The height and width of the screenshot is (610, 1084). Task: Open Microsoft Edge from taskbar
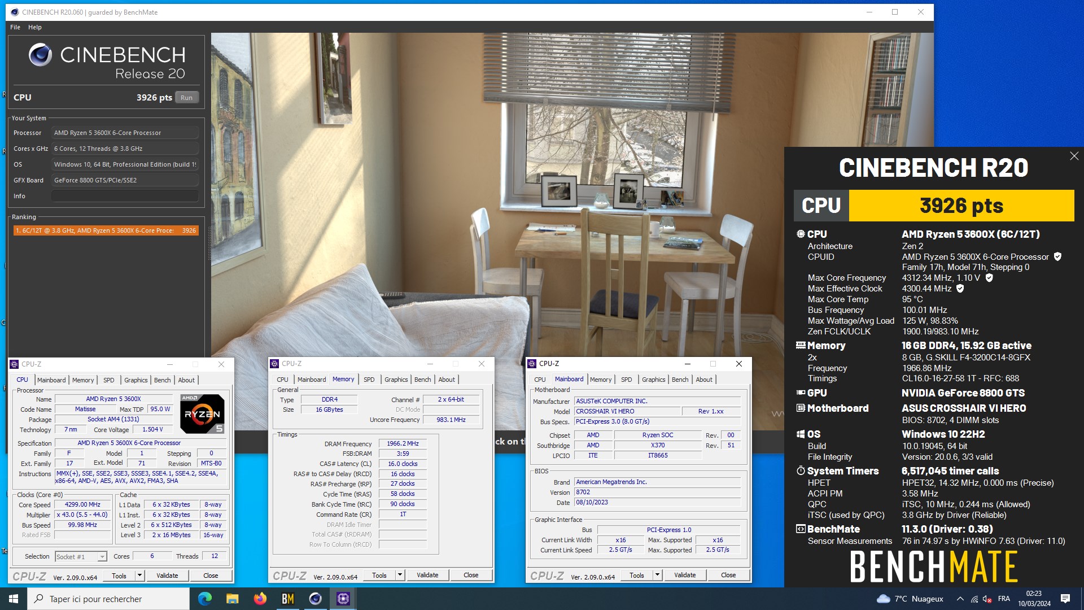[x=205, y=599]
